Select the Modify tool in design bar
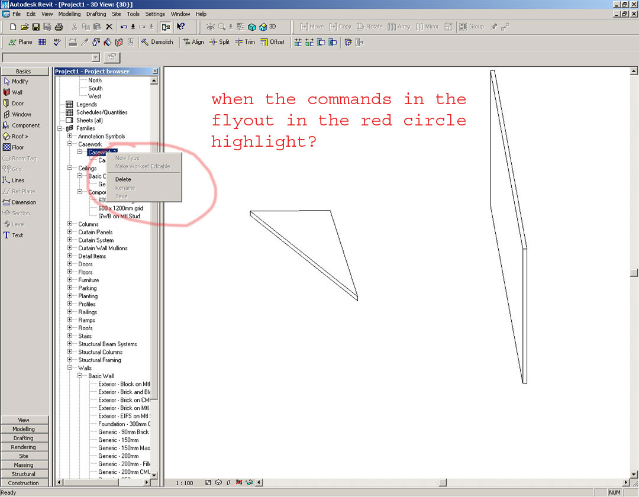The height and width of the screenshot is (497, 639). [16, 82]
